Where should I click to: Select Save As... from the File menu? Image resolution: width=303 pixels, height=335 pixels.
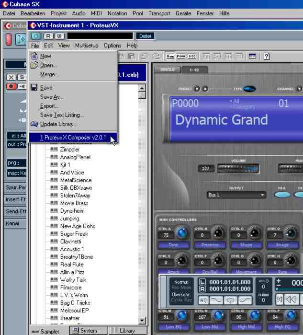(73, 97)
